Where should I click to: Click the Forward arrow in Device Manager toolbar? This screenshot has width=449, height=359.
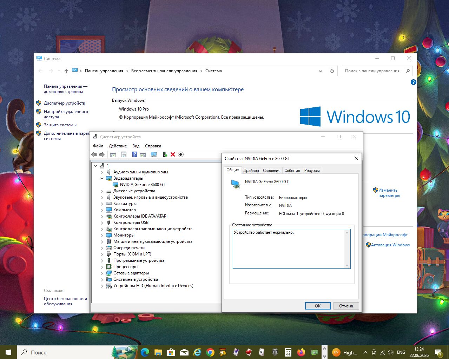(102, 154)
